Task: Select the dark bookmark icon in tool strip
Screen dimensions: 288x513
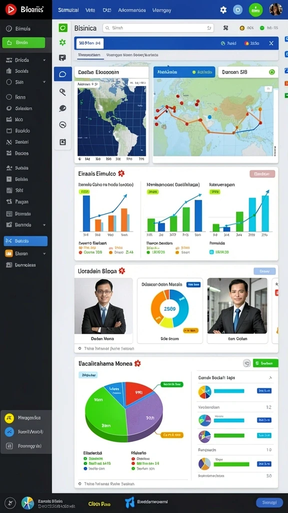Action: [x=62, y=58]
